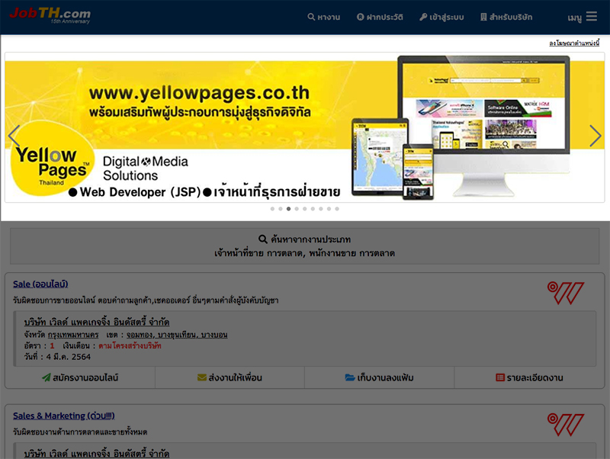Click the green paper plane apply icon
The height and width of the screenshot is (459, 610).
(x=47, y=377)
